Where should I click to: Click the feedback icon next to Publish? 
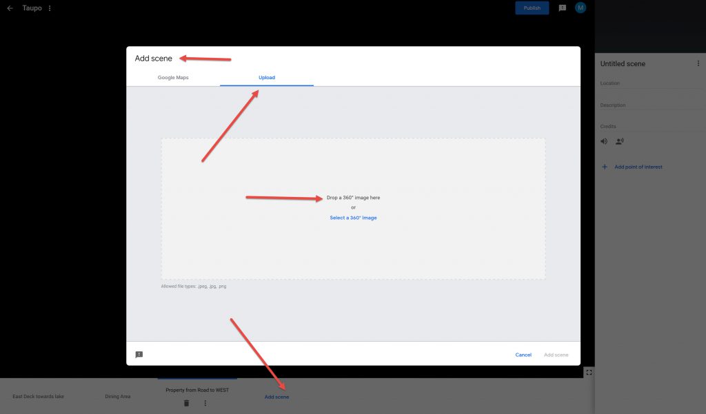[x=562, y=8]
